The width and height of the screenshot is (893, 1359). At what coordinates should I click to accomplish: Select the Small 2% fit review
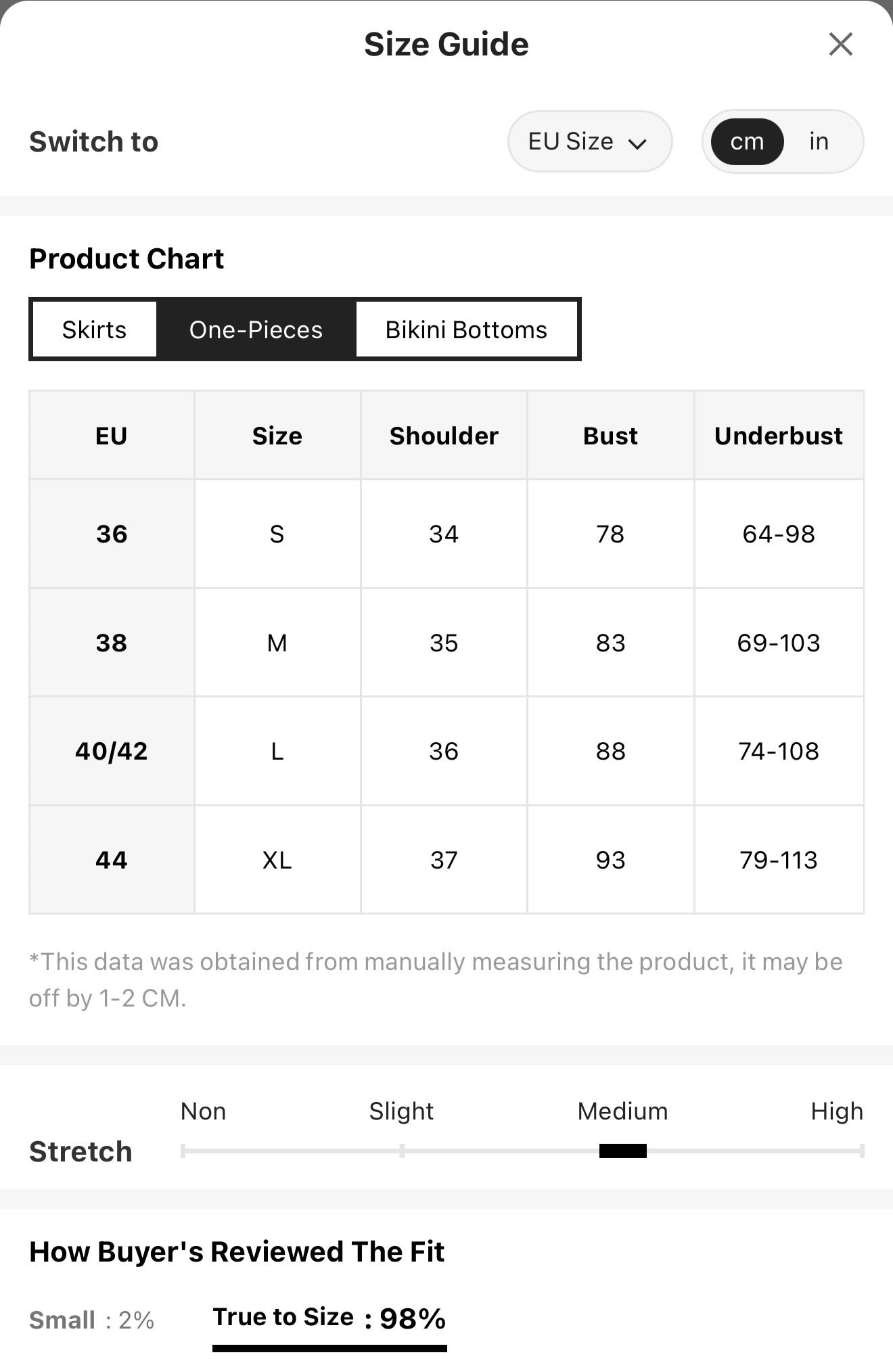tap(91, 1320)
